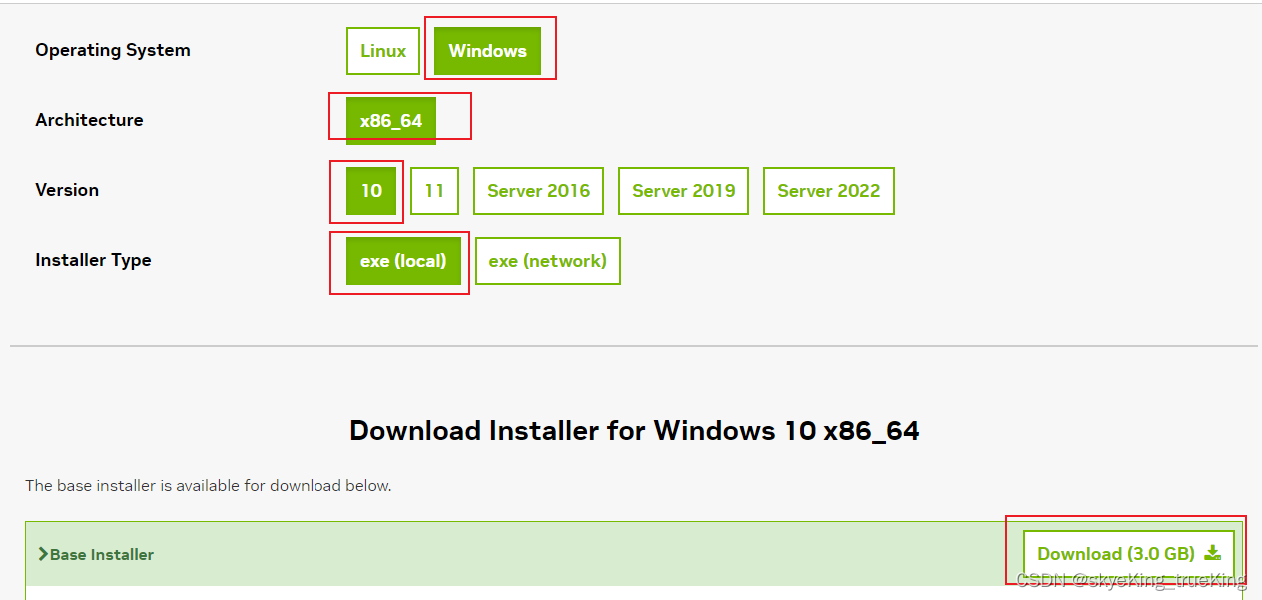
Task: Pick the exe (network) installer type
Action: [547, 260]
